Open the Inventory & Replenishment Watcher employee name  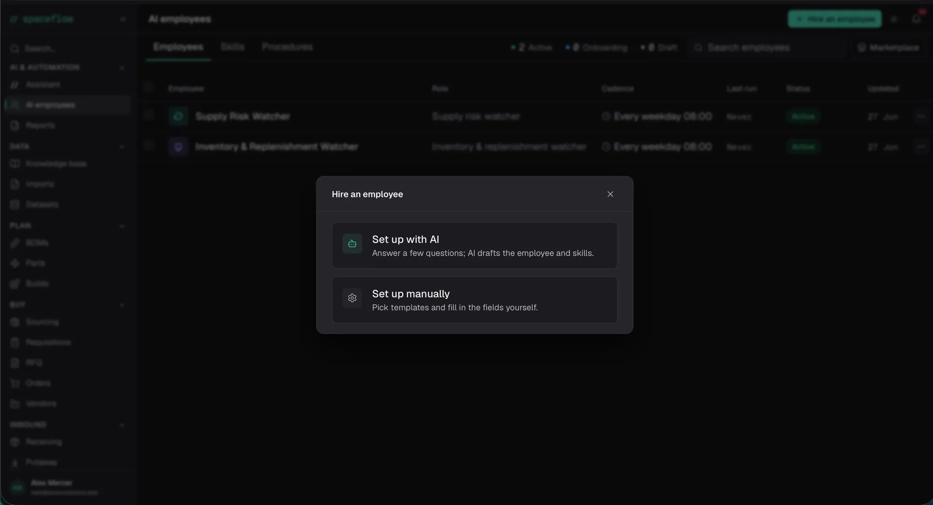277,147
